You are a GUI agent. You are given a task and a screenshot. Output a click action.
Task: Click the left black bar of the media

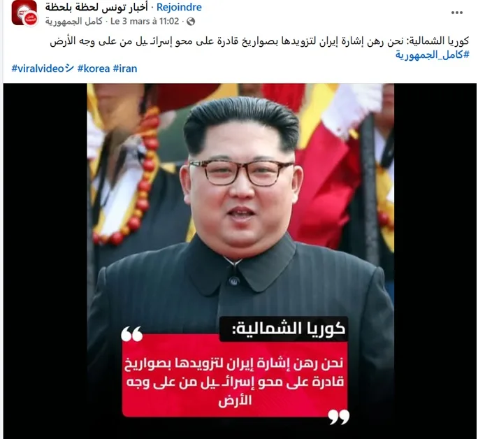tap(45, 261)
